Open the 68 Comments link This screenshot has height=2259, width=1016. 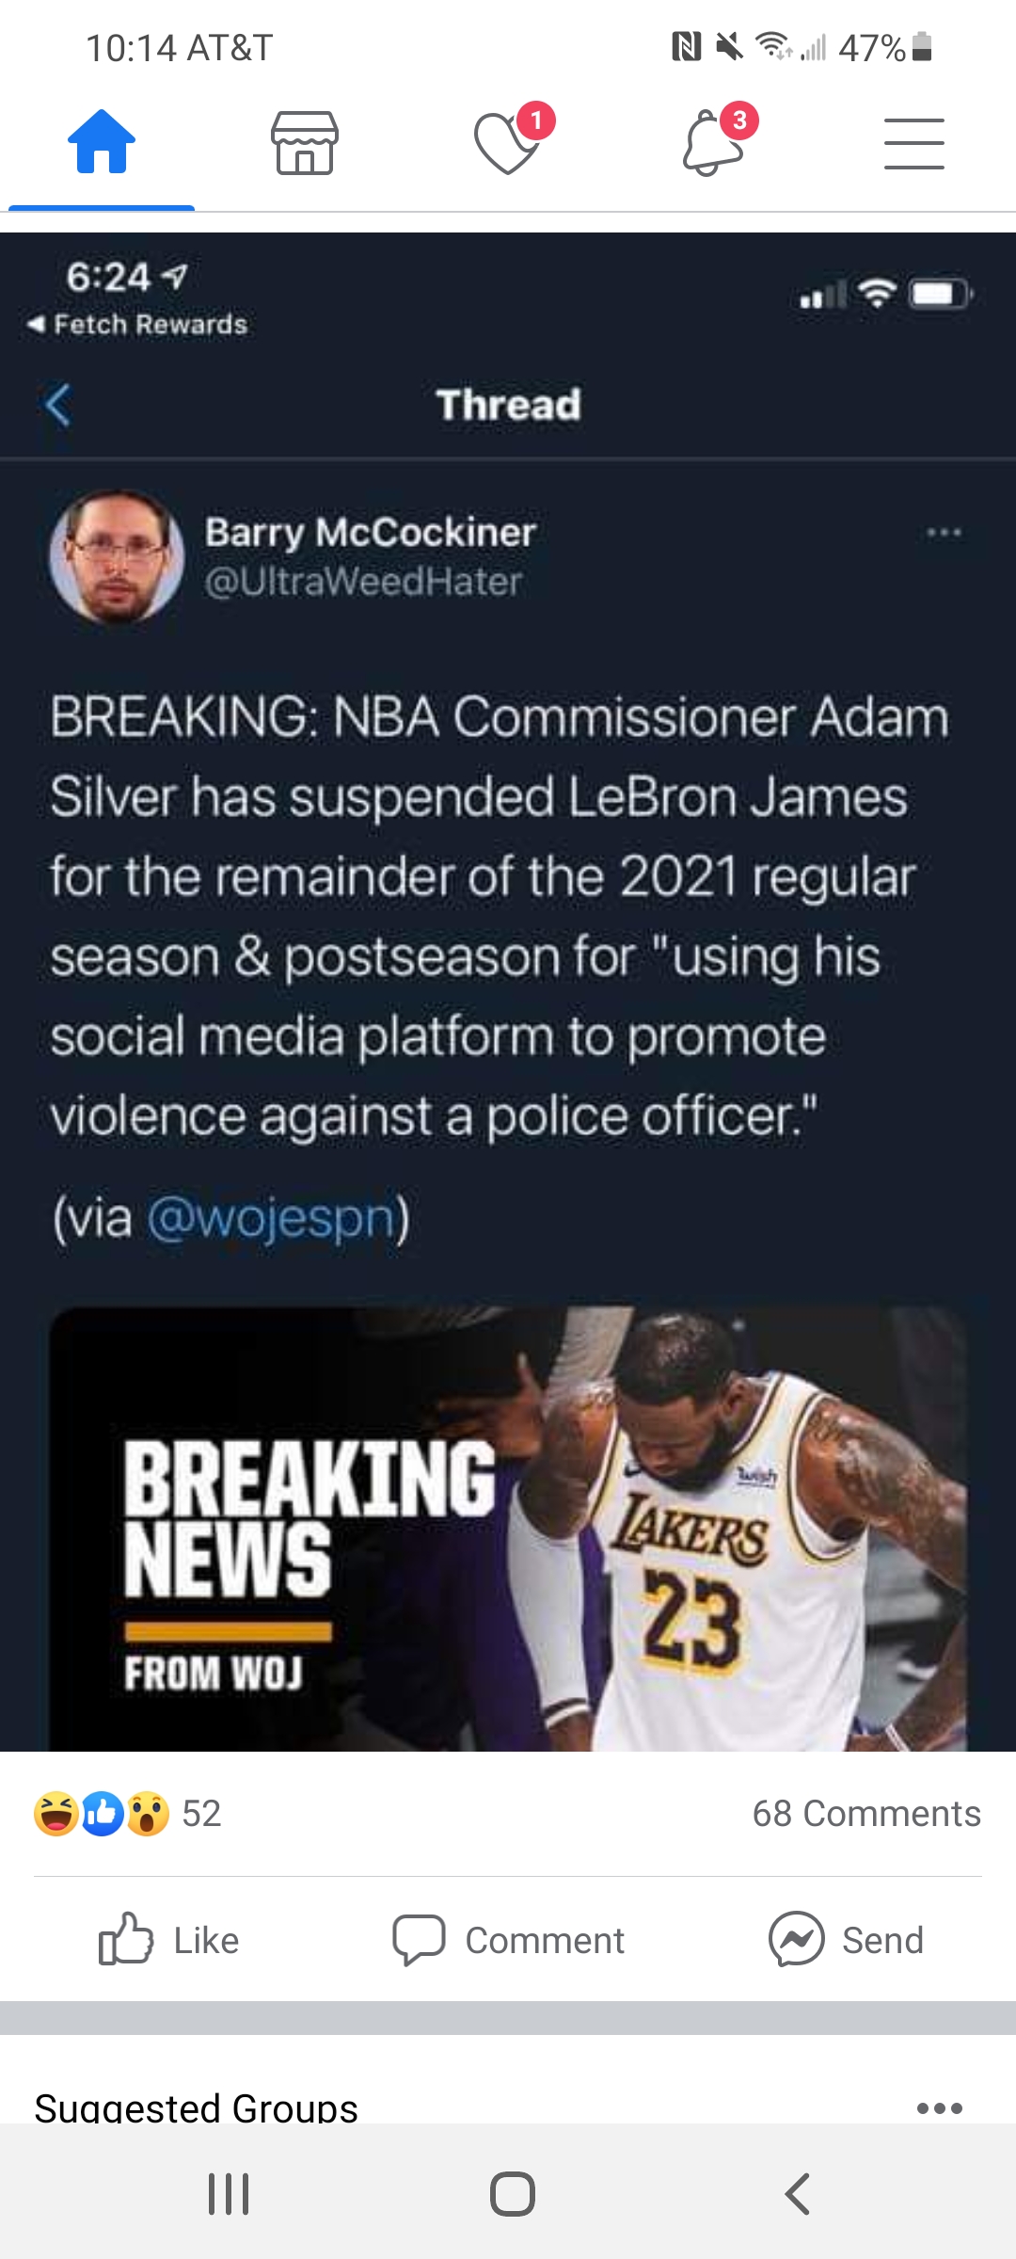[866, 1813]
